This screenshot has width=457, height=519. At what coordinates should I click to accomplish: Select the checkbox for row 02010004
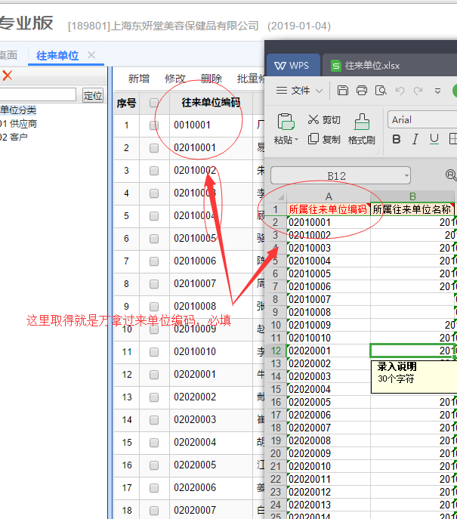154,216
